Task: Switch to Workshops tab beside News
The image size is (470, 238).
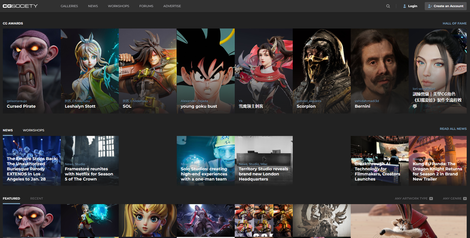Action: (x=34, y=130)
